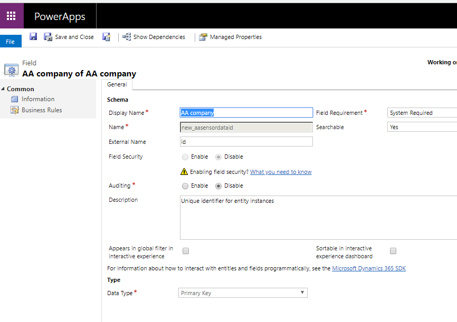Click the Show Dependencies icon

(x=127, y=37)
